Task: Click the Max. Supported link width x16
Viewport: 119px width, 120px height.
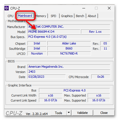Action: point(99,95)
